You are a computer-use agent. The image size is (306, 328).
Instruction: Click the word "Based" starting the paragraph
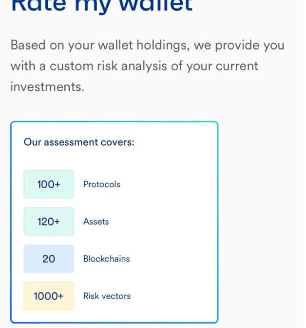click(x=28, y=45)
